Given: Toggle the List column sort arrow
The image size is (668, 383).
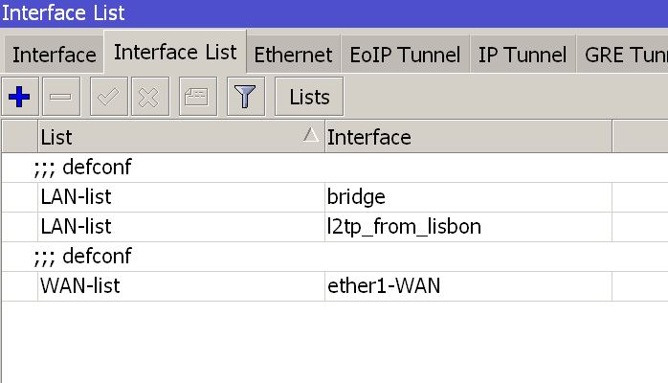Looking at the screenshot, I should pyautogui.click(x=311, y=135).
